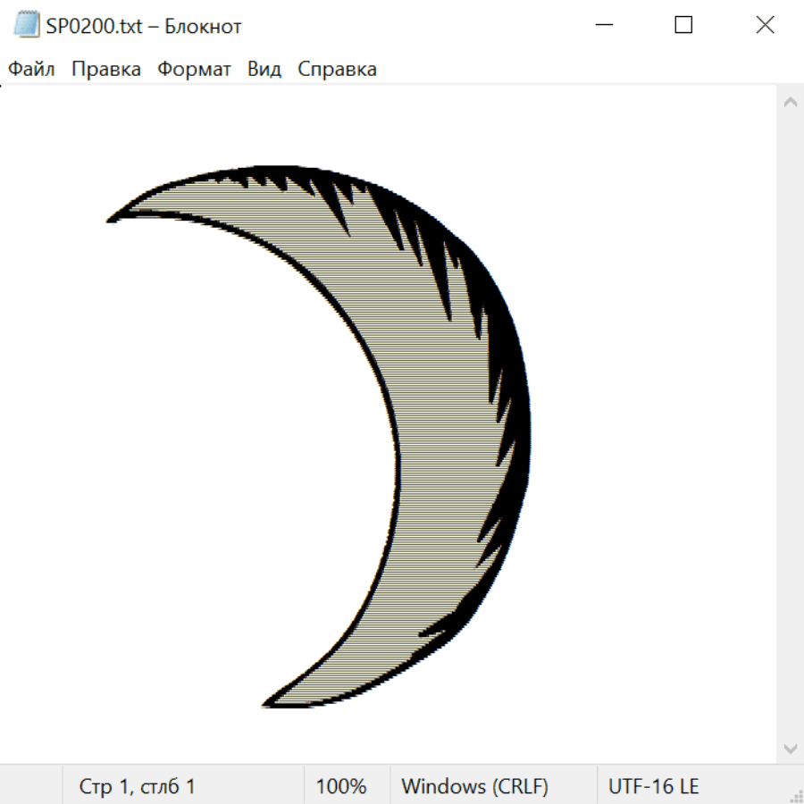Click the vertical scrollbar track
The image size is (804, 804).
coord(790,424)
